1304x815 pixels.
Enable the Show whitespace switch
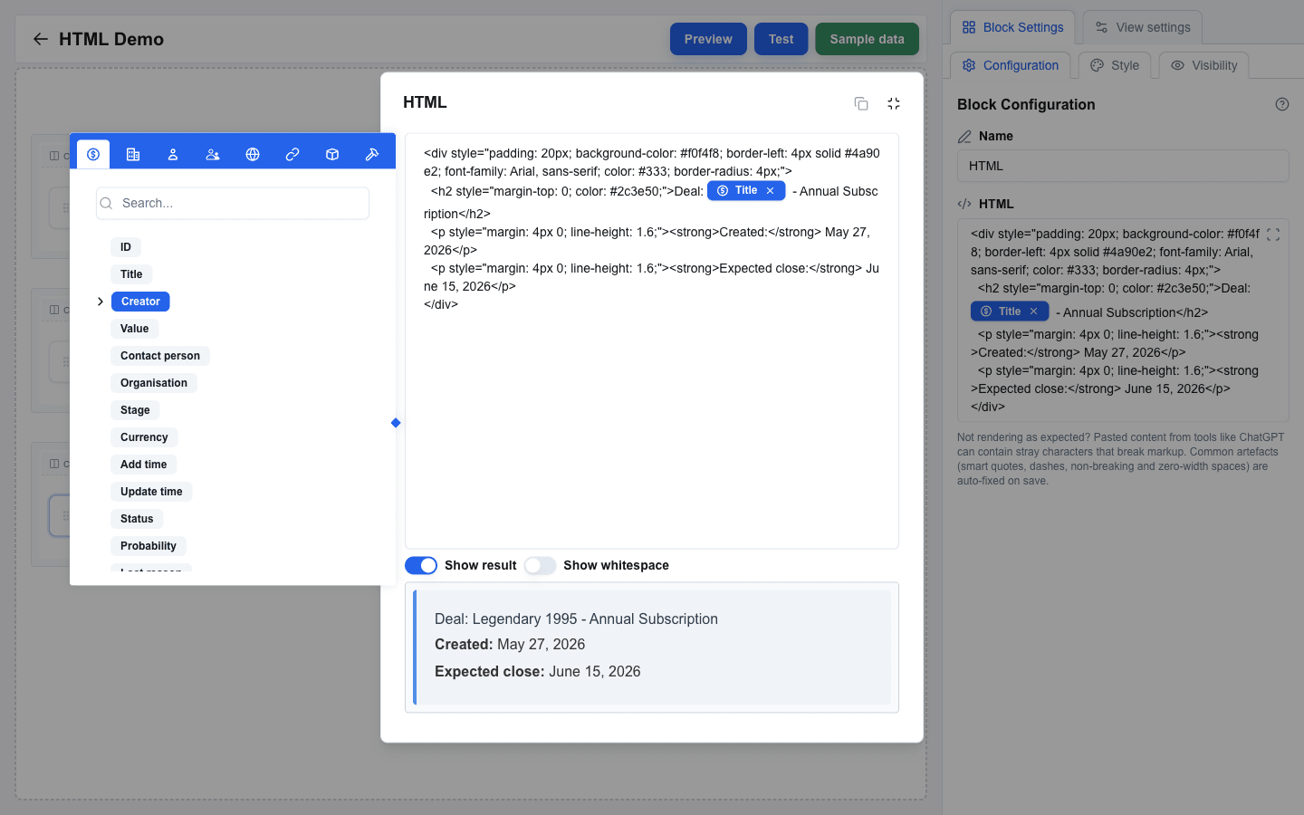pos(540,565)
